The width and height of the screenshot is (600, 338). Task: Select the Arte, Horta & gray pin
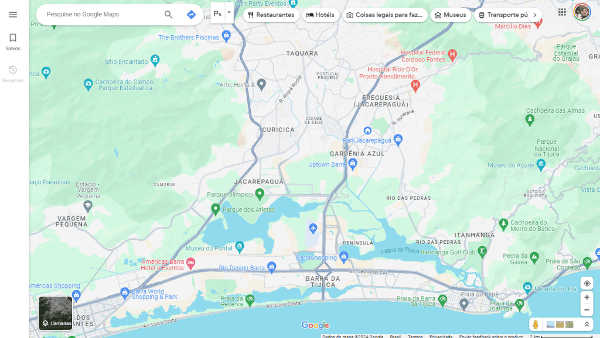tap(261, 84)
